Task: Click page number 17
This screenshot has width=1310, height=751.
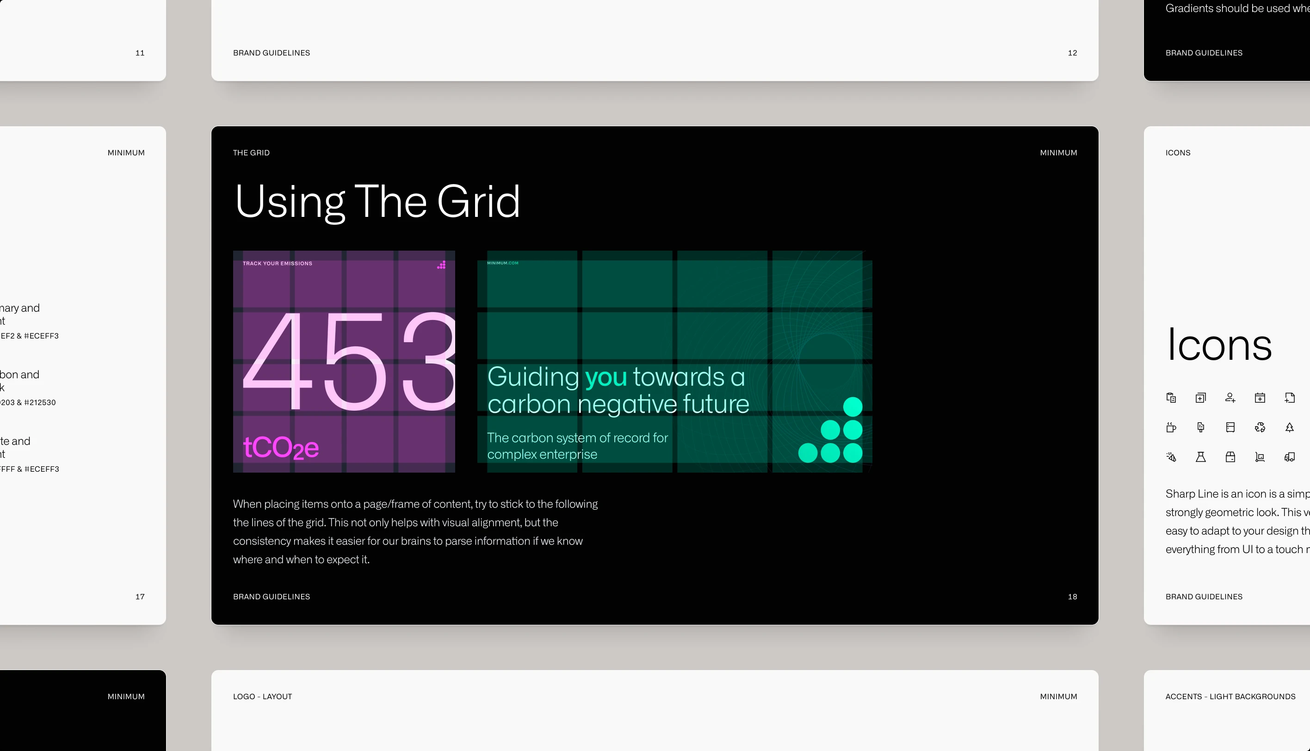Action: pyautogui.click(x=140, y=596)
